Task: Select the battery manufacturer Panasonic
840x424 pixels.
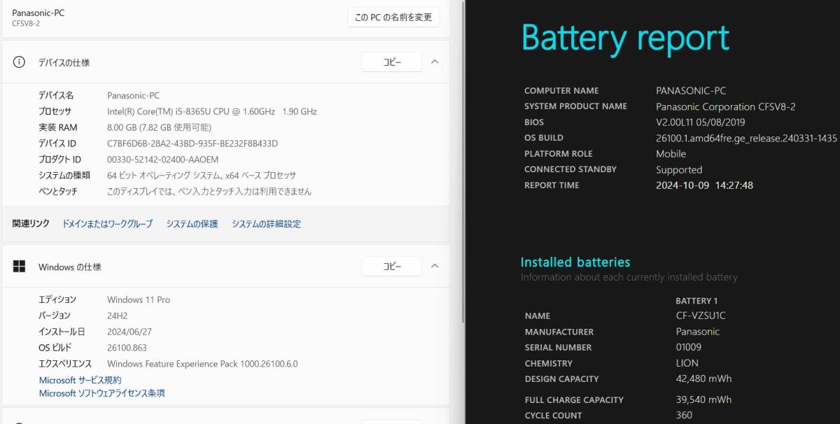Action: (697, 332)
